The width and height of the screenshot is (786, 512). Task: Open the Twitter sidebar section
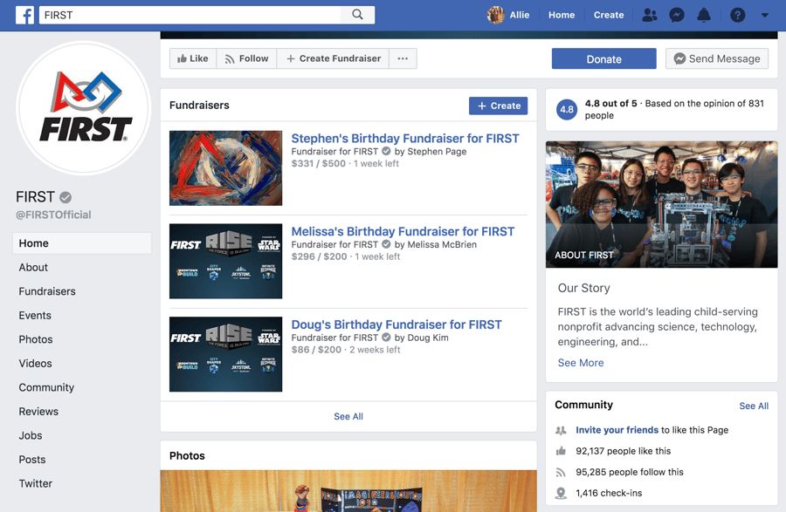pos(36,483)
